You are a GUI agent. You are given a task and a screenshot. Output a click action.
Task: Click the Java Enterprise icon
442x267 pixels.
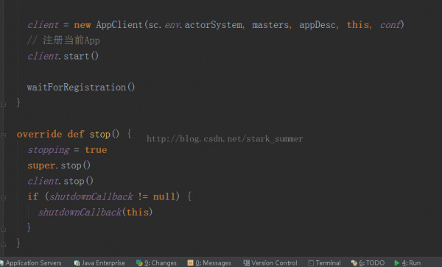click(77, 263)
